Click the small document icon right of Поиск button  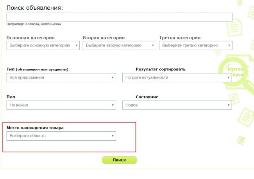coord(241,140)
